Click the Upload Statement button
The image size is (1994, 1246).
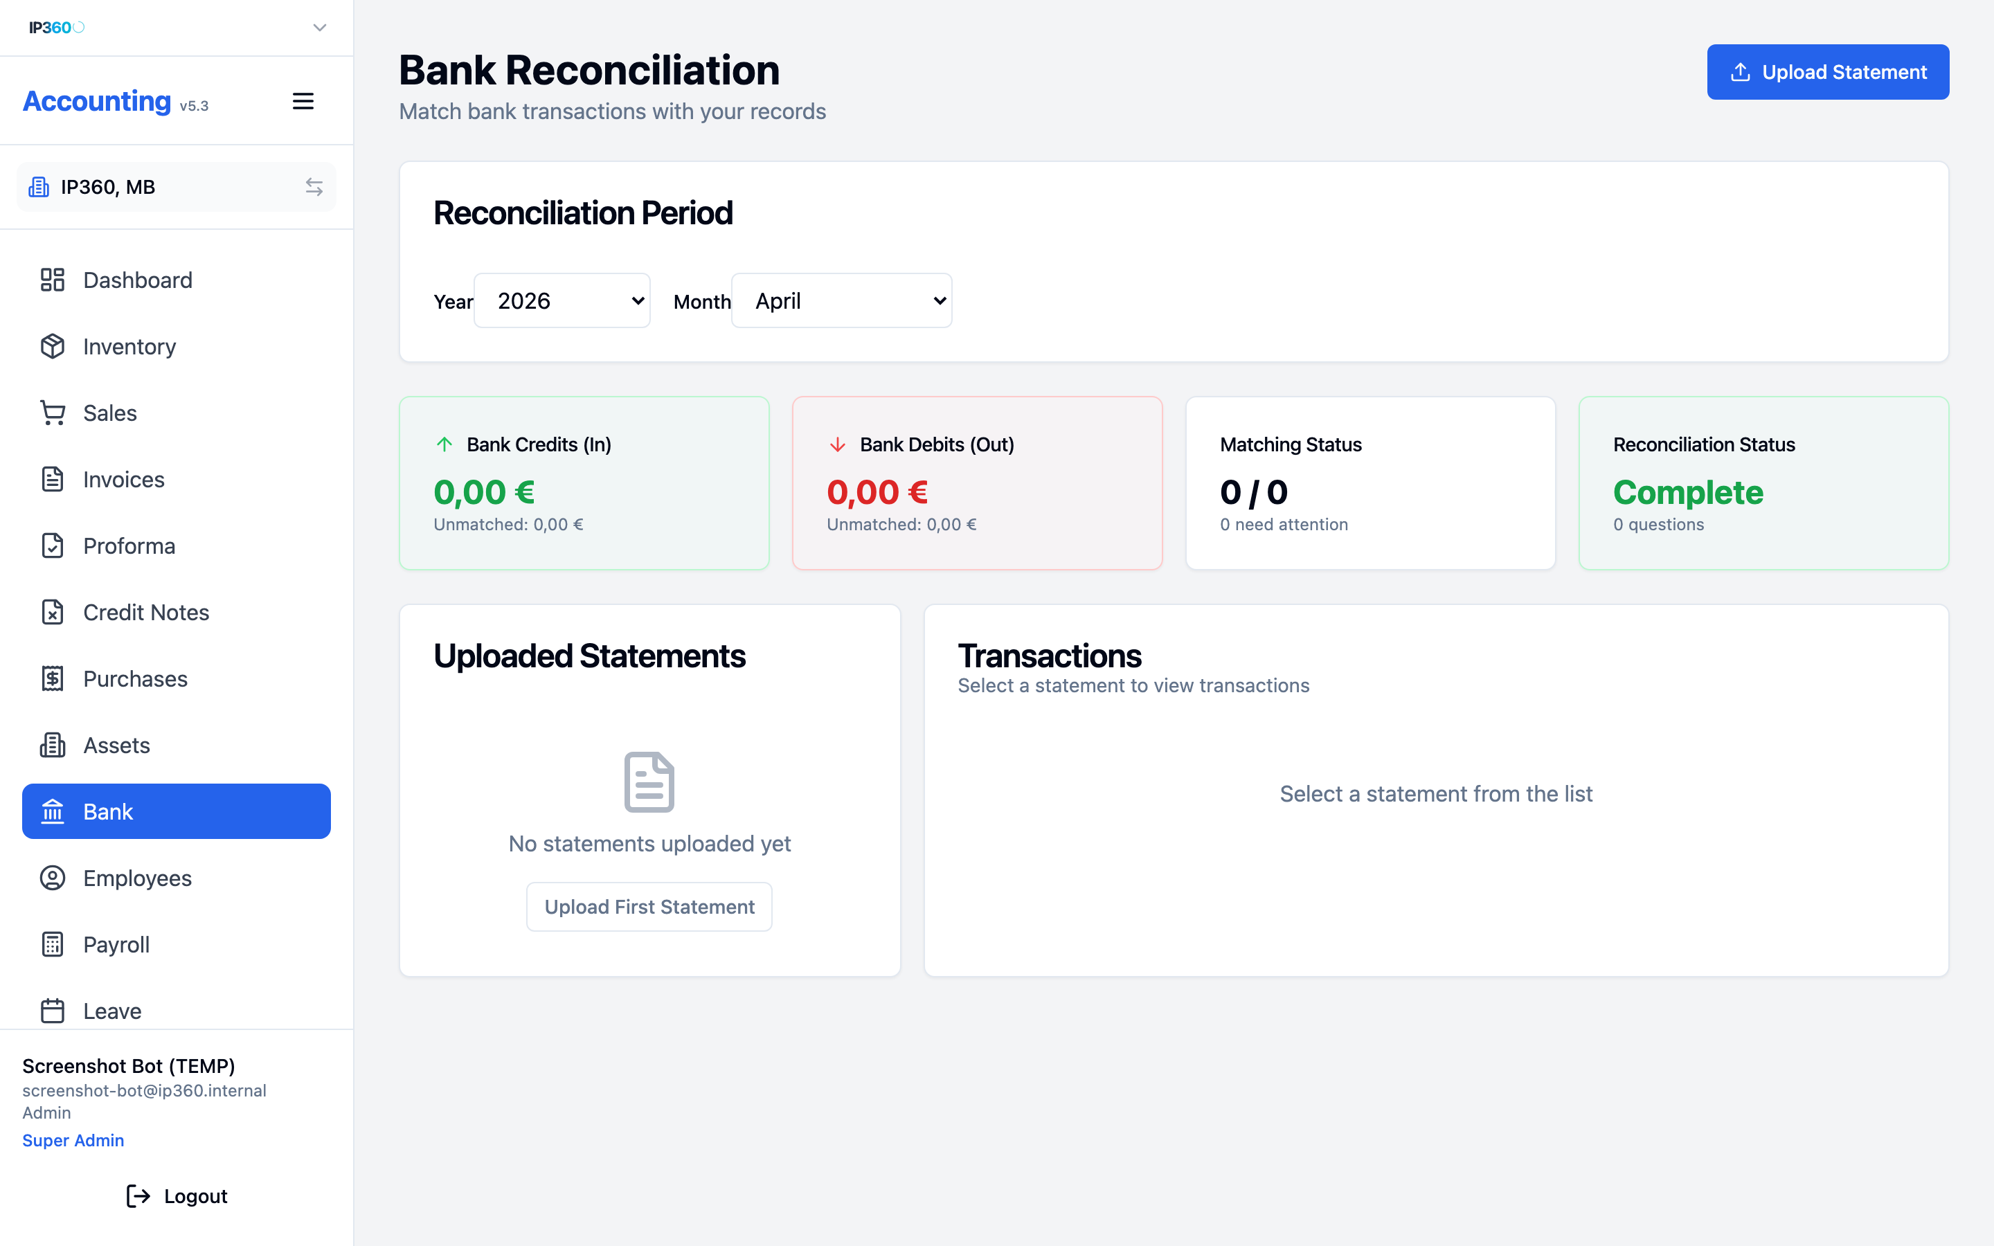click(1828, 73)
